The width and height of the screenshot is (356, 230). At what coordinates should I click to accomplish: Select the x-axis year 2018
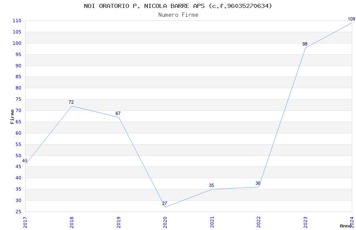[72, 222]
